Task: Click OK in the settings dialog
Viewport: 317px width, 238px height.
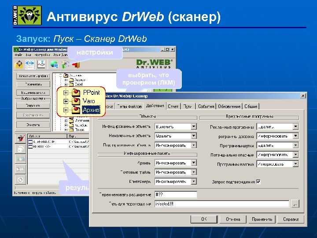Action: coord(204,219)
